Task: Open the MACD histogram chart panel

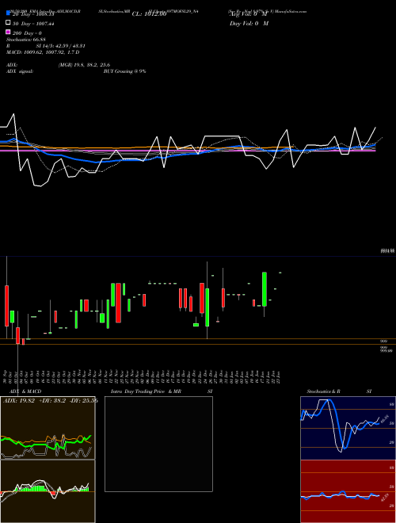Action: point(48,491)
